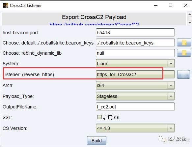Click the 'OutputFileName:' label
The width and height of the screenshot is (192, 147).
click(x=20, y=107)
